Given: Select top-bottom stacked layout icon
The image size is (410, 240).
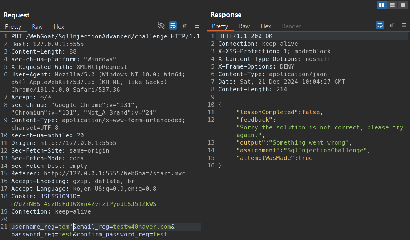Looking at the screenshot, I should tap(392, 5).
